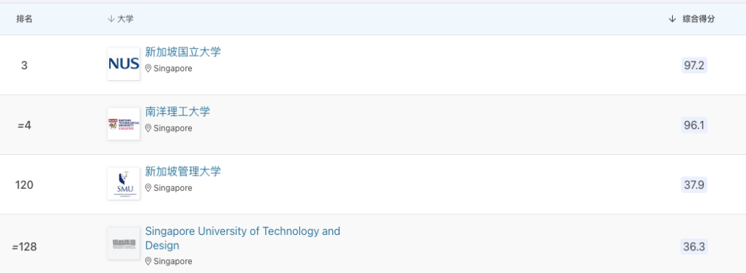The image size is (746, 273).
Task: Click the location pin under 南洋理工大学
Action: tap(148, 128)
